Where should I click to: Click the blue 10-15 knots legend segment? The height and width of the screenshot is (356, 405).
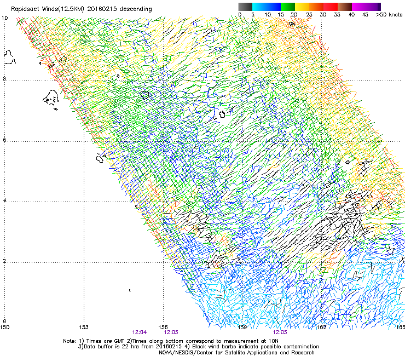pyautogui.click(x=274, y=7)
